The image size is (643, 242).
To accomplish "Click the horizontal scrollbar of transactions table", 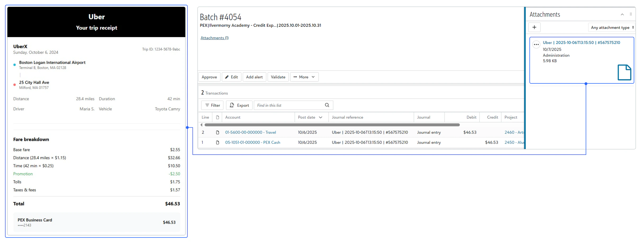I will point(332,125).
